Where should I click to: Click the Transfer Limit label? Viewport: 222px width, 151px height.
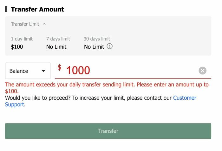tap(25, 24)
